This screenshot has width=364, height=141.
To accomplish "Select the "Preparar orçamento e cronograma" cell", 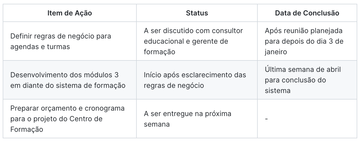I will (x=68, y=108).
